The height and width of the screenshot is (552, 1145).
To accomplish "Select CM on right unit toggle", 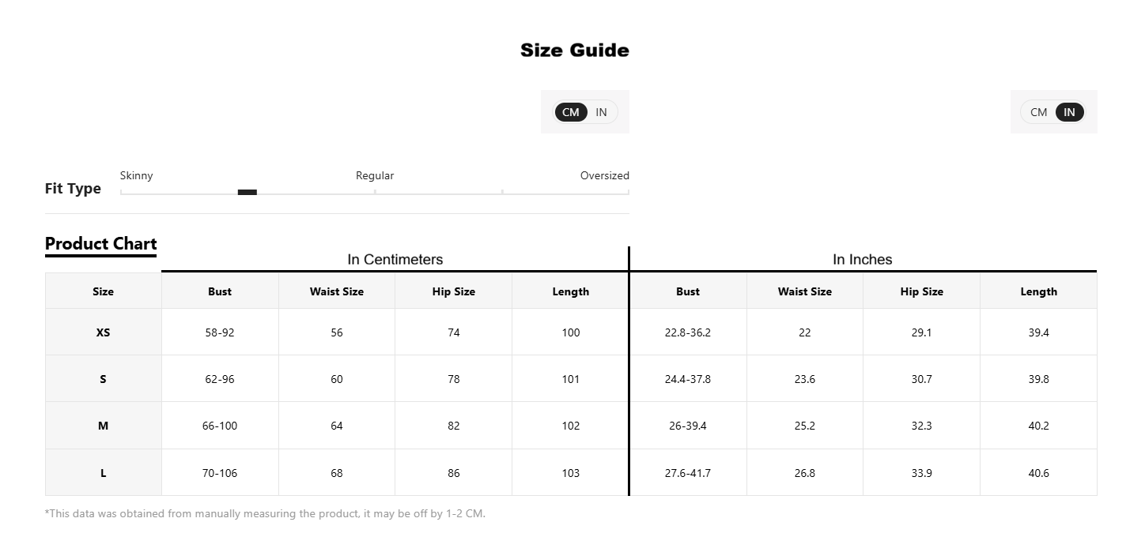I will tap(1038, 112).
